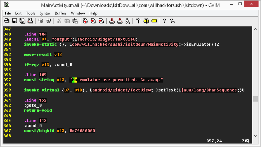Click ':goto_0' label on line 362
Viewport: 261px width, 147px height.
33,105
